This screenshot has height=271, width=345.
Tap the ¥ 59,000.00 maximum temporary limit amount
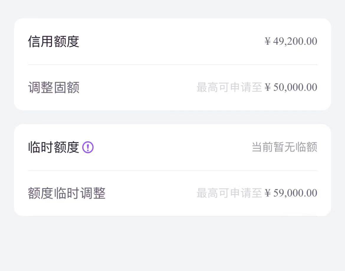click(x=291, y=193)
